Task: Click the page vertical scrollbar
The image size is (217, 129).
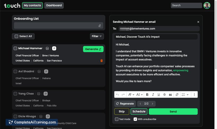Action: pos(216,34)
